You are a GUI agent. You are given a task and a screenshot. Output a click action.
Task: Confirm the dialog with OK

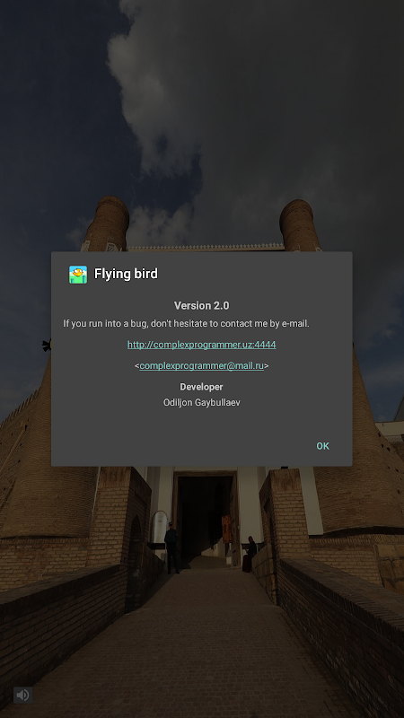(x=322, y=446)
